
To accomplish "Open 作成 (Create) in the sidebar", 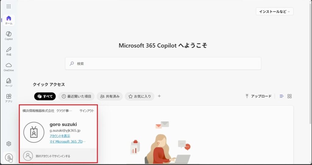I will click(9, 51).
